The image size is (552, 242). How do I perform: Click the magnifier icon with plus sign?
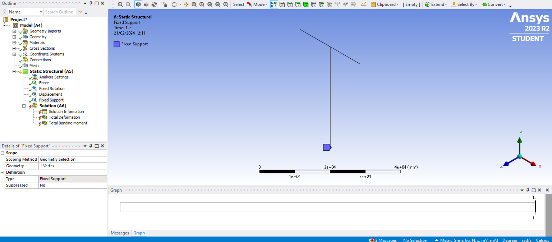tap(202, 4)
